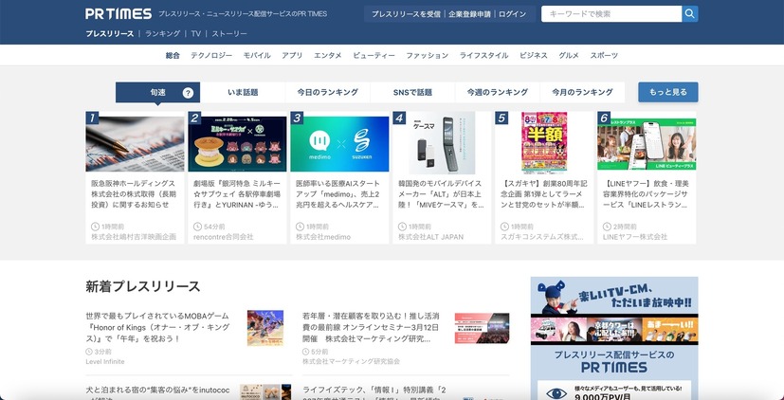Open the 【スガキヤ】創業80周年記念企画 headline
The width and height of the screenshot is (784, 400).
pyautogui.click(x=543, y=194)
